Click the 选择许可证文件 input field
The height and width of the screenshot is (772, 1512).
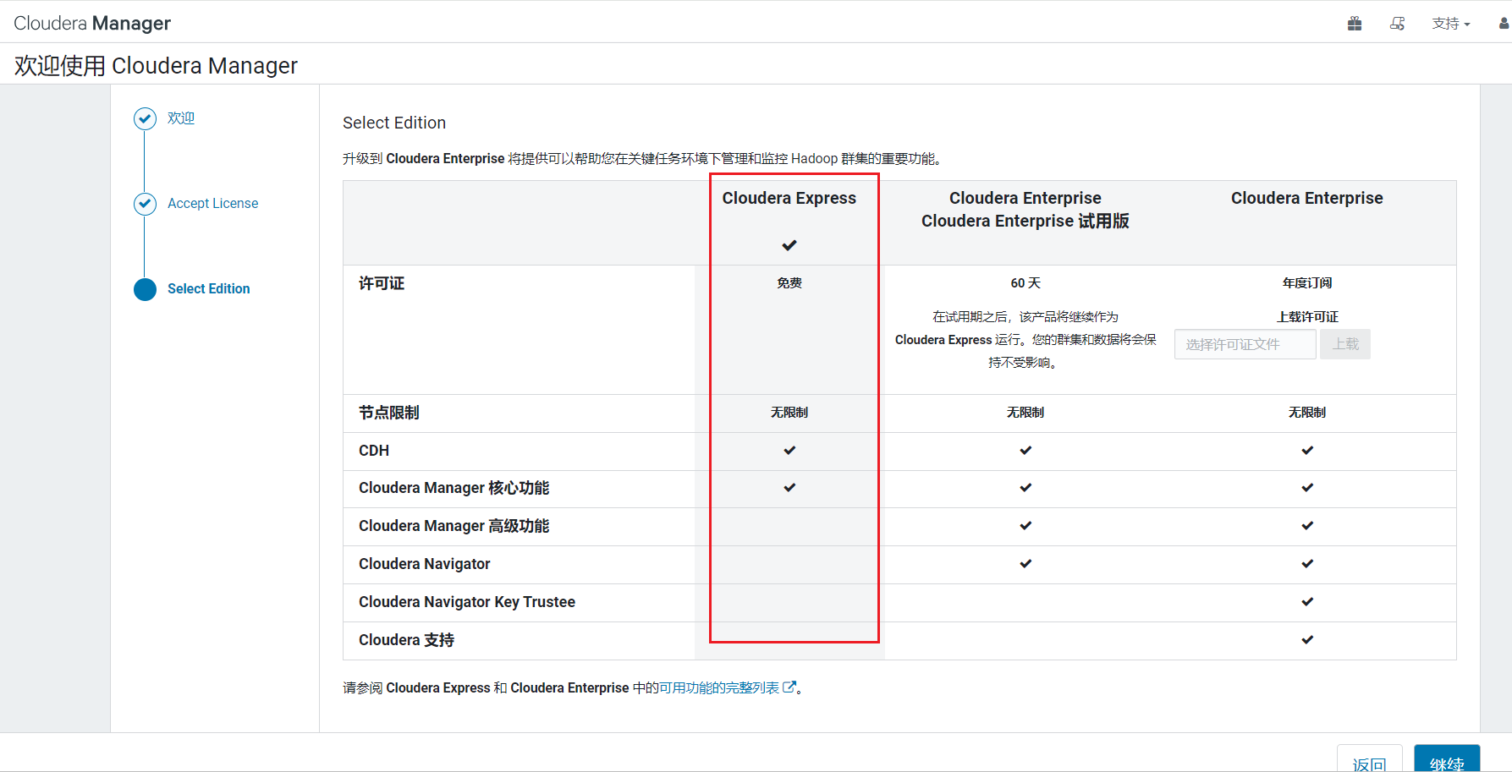tap(1245, 344)
